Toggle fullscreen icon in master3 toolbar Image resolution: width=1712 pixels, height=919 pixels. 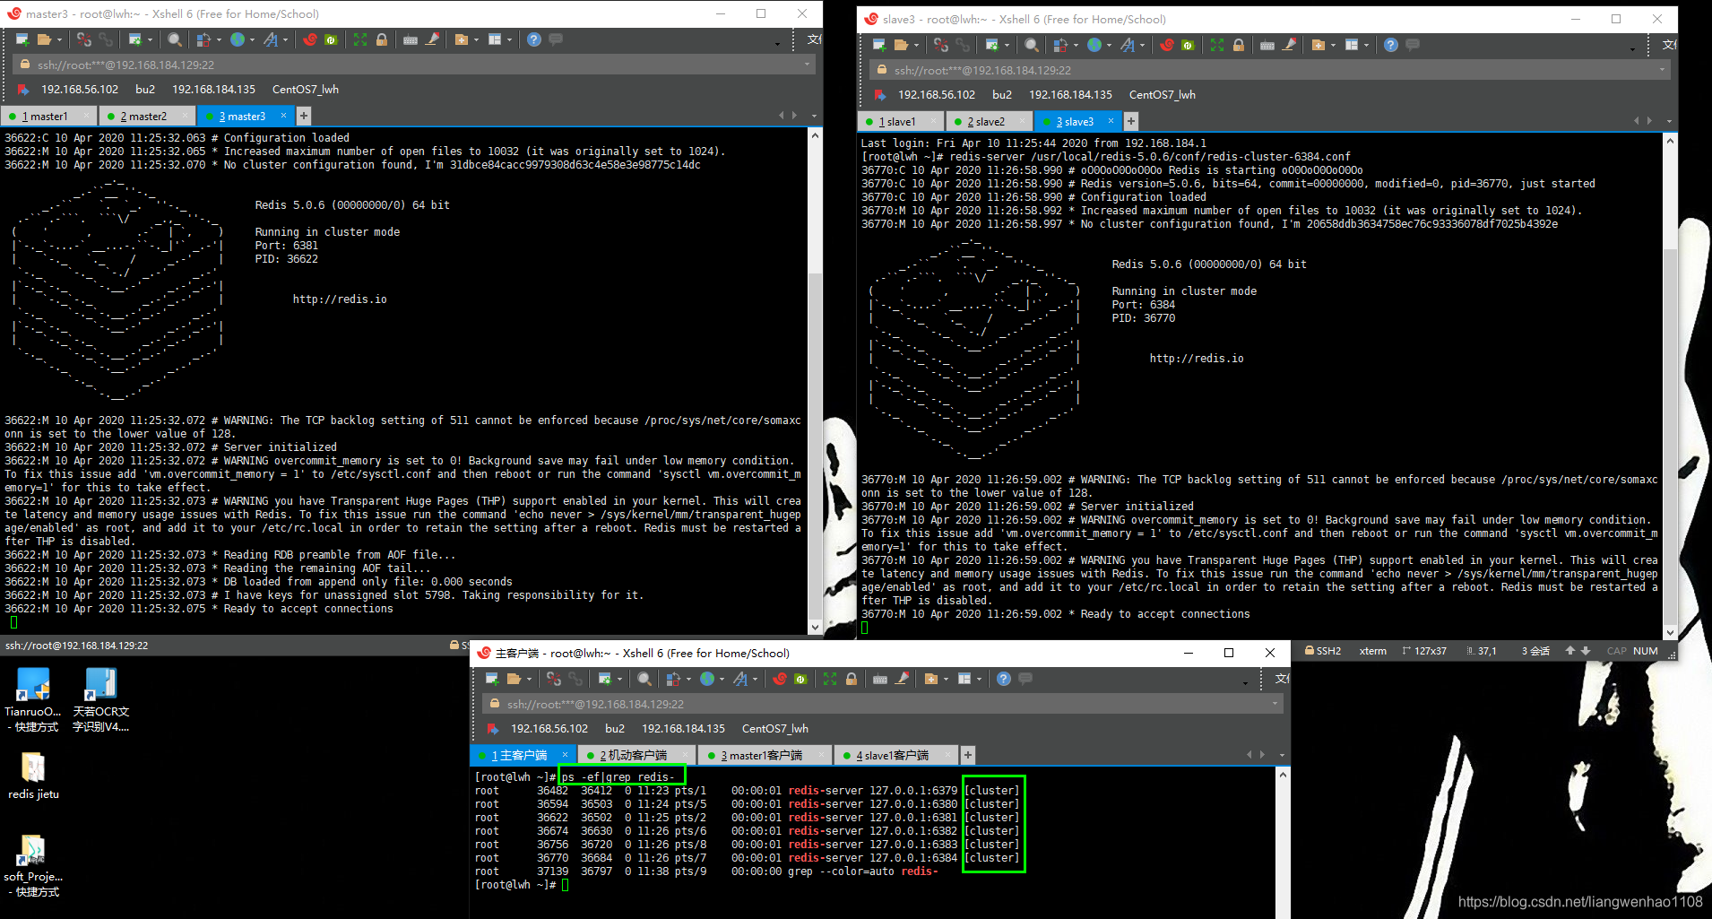point(360,39)
